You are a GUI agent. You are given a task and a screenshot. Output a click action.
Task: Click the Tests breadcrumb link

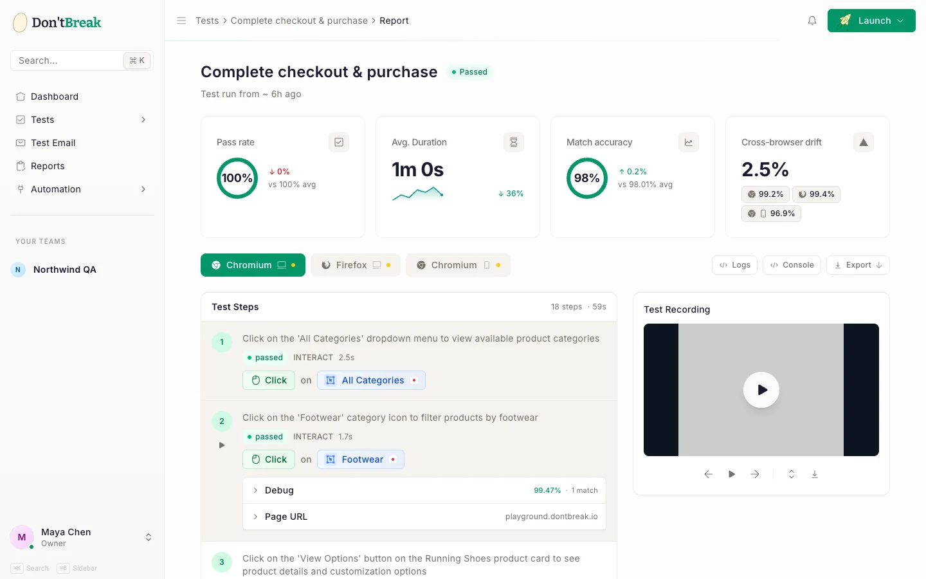(x=207, y=21)
